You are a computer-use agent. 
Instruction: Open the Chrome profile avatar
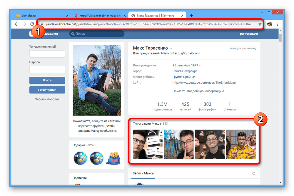(x=269, y=24)
